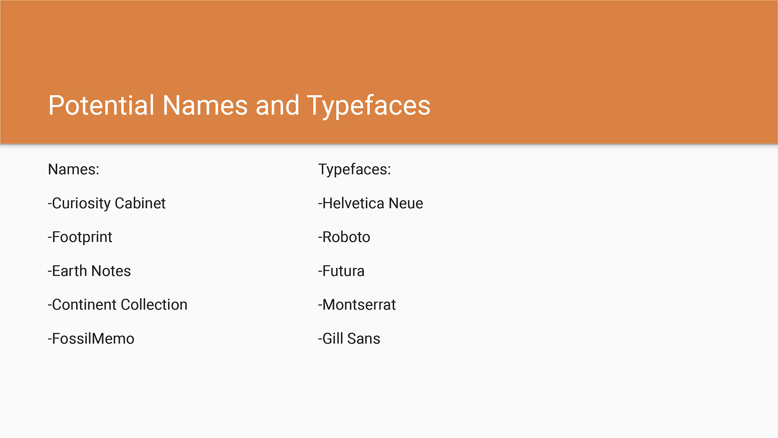Click the '-Earth Notes' name entry
The width and height of the screenshot is (778, 438).
pyautogui.click(x=89, y=271)
